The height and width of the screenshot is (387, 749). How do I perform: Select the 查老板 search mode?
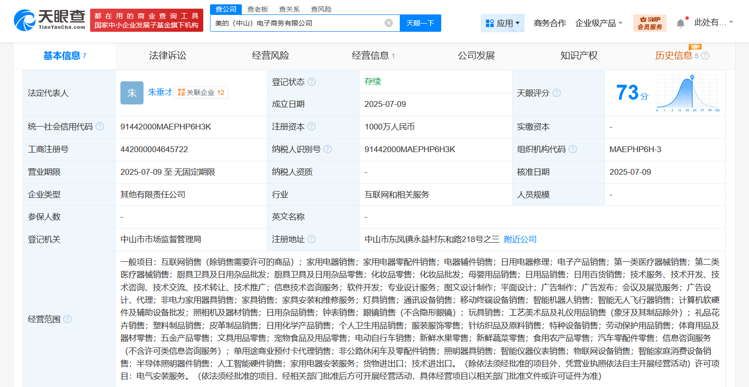pyautogui.click(x=258, y=9)
